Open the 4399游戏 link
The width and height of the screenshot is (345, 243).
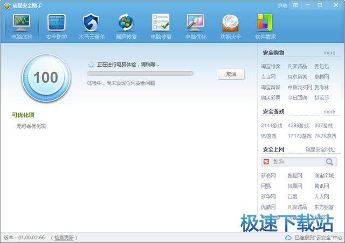298,126
